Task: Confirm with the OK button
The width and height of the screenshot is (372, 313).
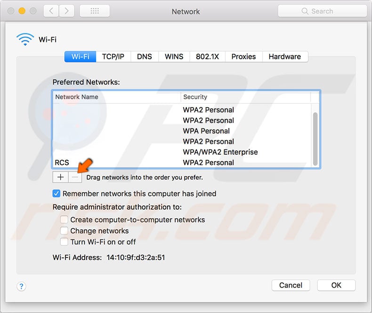Action: (x=336, y=285)
